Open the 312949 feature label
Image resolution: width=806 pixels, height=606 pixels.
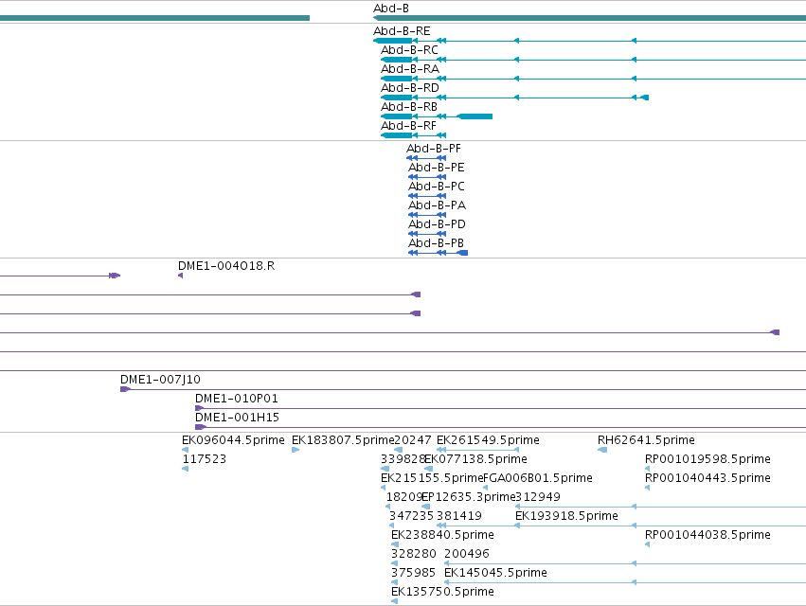pos(538,497)
